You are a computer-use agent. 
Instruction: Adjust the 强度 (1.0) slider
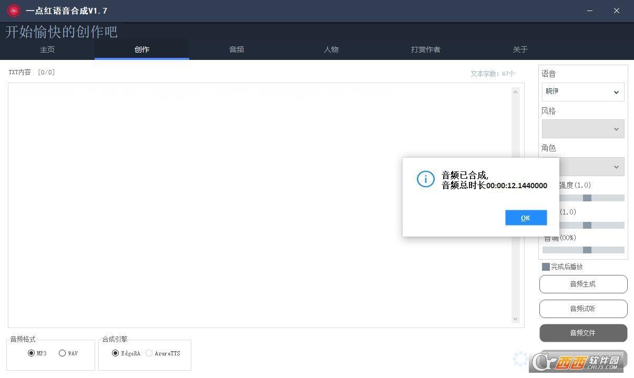[587, 198]
